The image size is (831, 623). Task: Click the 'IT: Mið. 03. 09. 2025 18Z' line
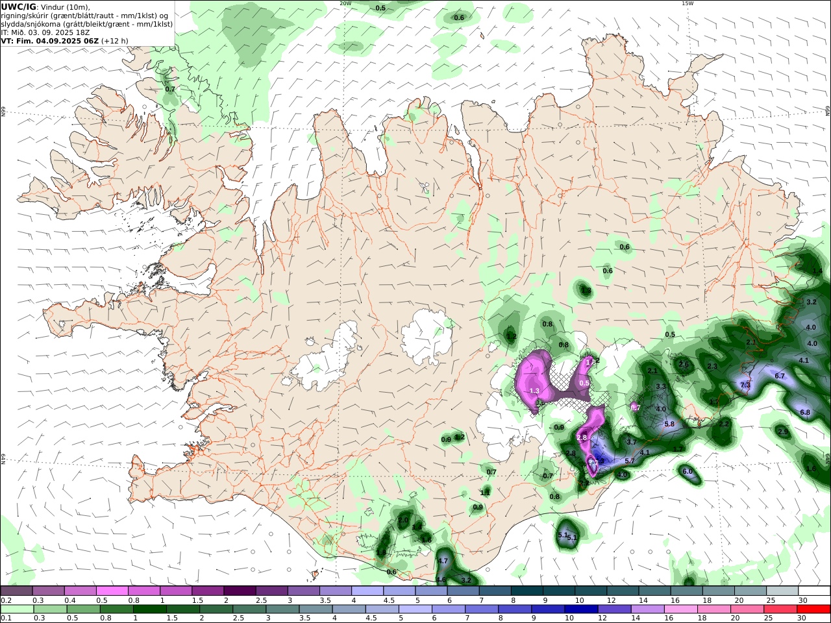click(45, 32)
